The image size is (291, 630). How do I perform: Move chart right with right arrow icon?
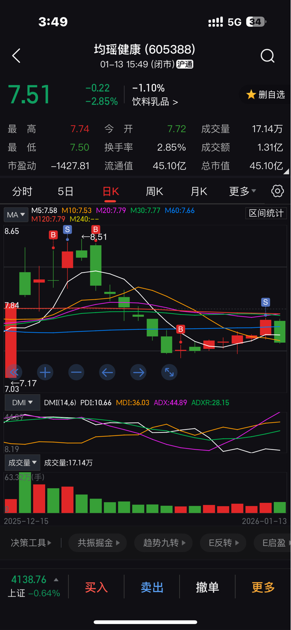click(138, 372)
